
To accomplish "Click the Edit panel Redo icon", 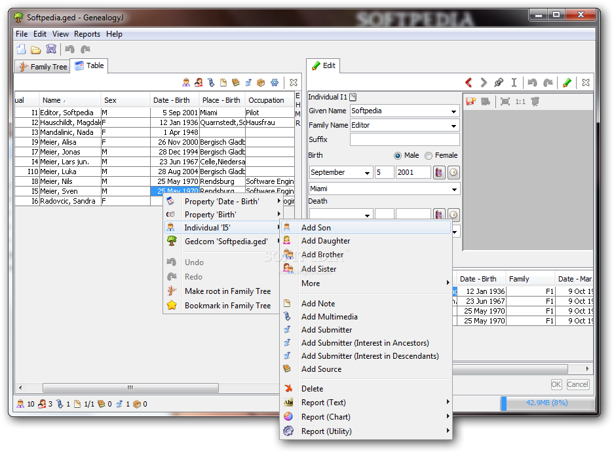I will [x=548, y=82].
